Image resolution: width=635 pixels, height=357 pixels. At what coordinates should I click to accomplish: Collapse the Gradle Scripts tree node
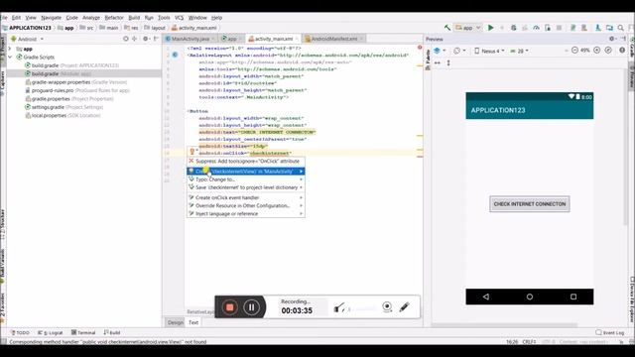point(10,58)
